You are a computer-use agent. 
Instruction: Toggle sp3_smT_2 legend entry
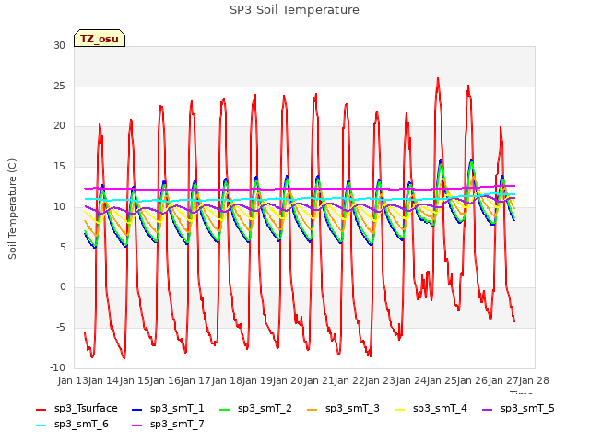tap(256, 409)
